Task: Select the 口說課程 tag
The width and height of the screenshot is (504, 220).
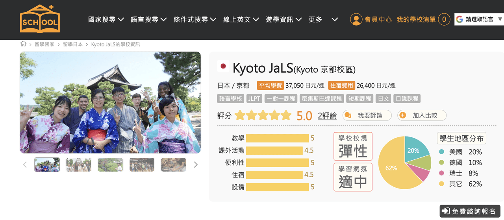Action: coord(407,98)
